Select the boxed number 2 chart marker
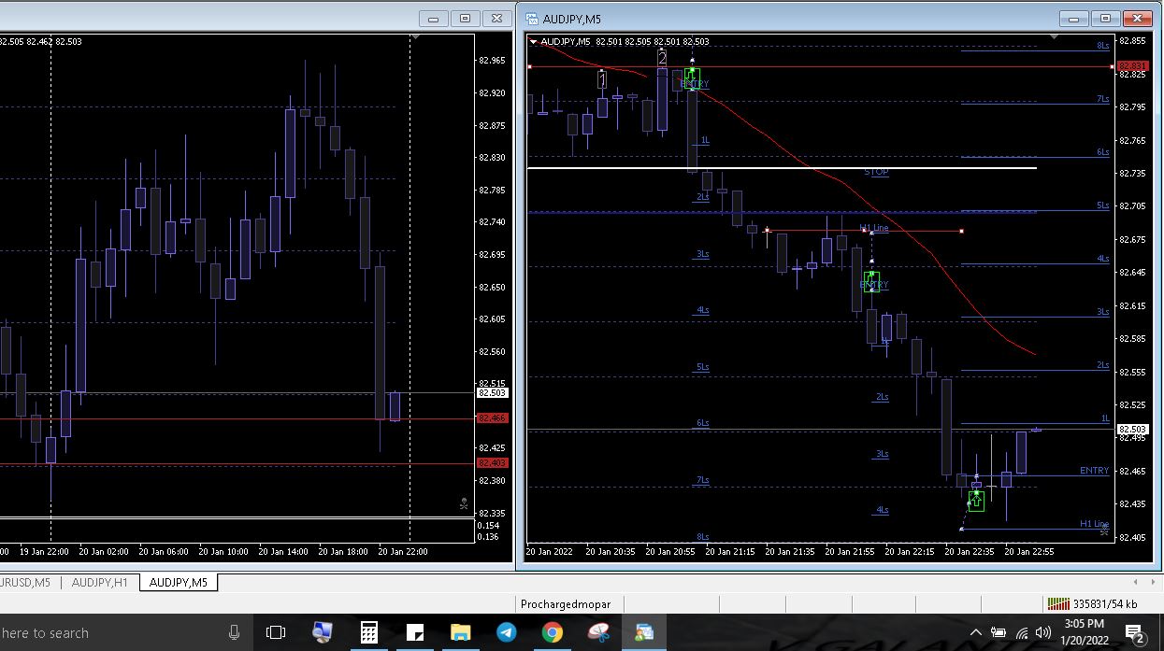 (x=662, y=58)
